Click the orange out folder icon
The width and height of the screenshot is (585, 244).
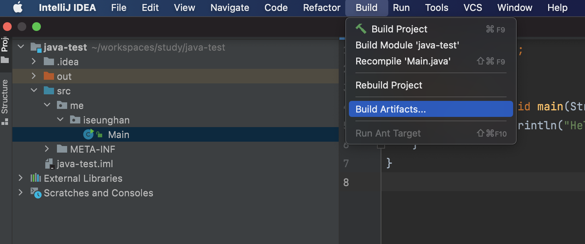[49, 76]
